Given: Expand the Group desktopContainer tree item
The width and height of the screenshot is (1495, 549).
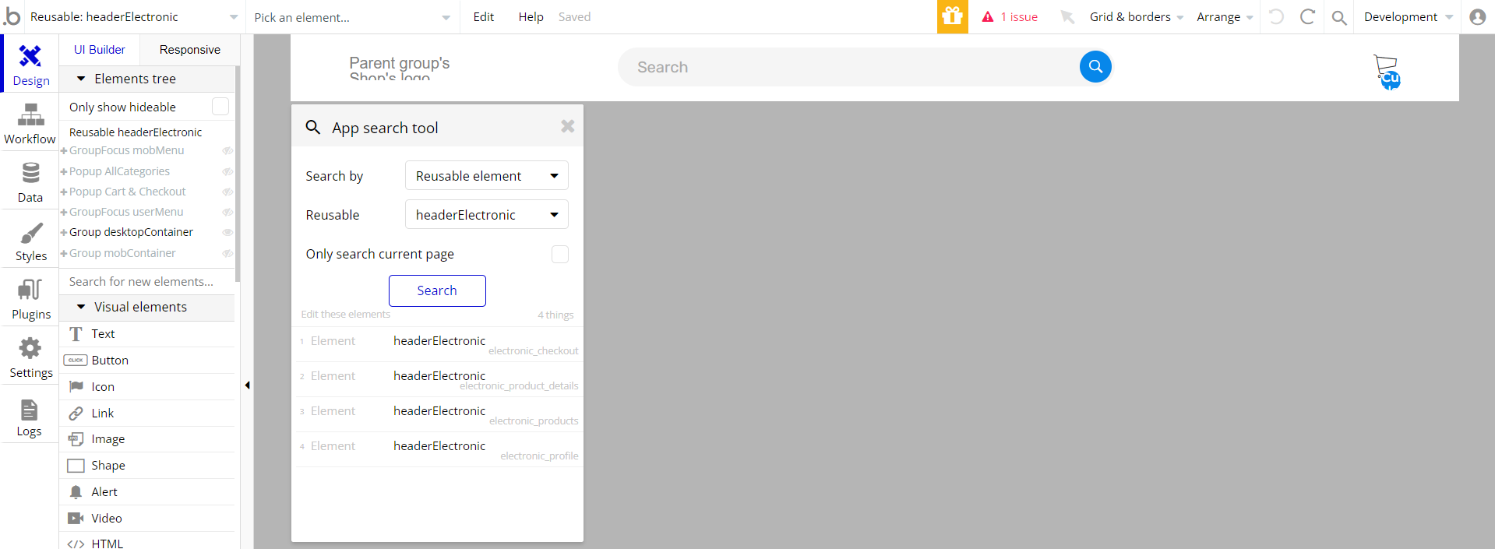Looking at the screenshot, I should [x=64, y=232].
